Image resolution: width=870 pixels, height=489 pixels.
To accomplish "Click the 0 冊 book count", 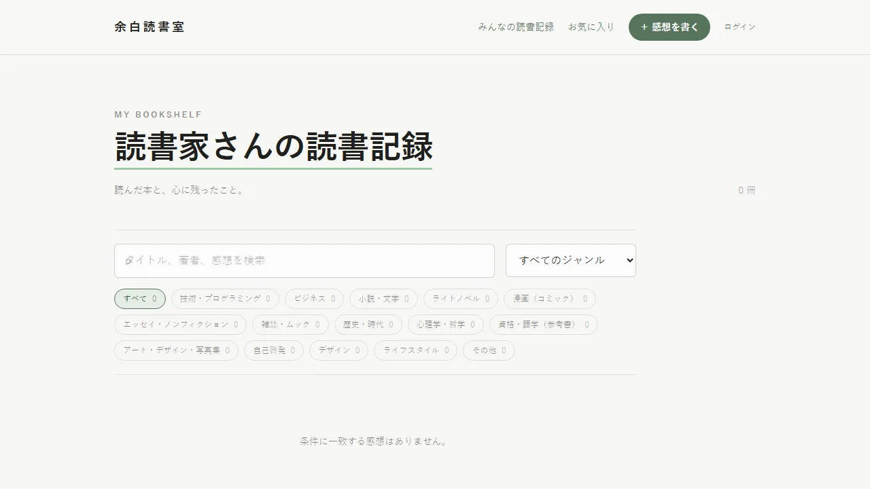I will click(747, 190).
